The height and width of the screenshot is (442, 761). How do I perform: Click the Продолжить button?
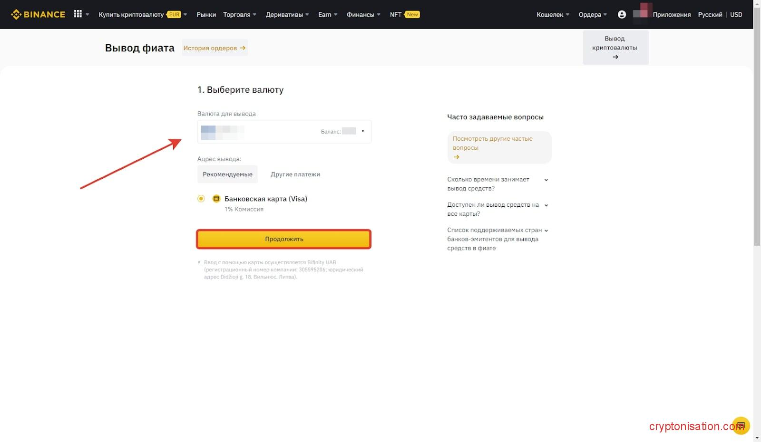click(x=284, y=239)
